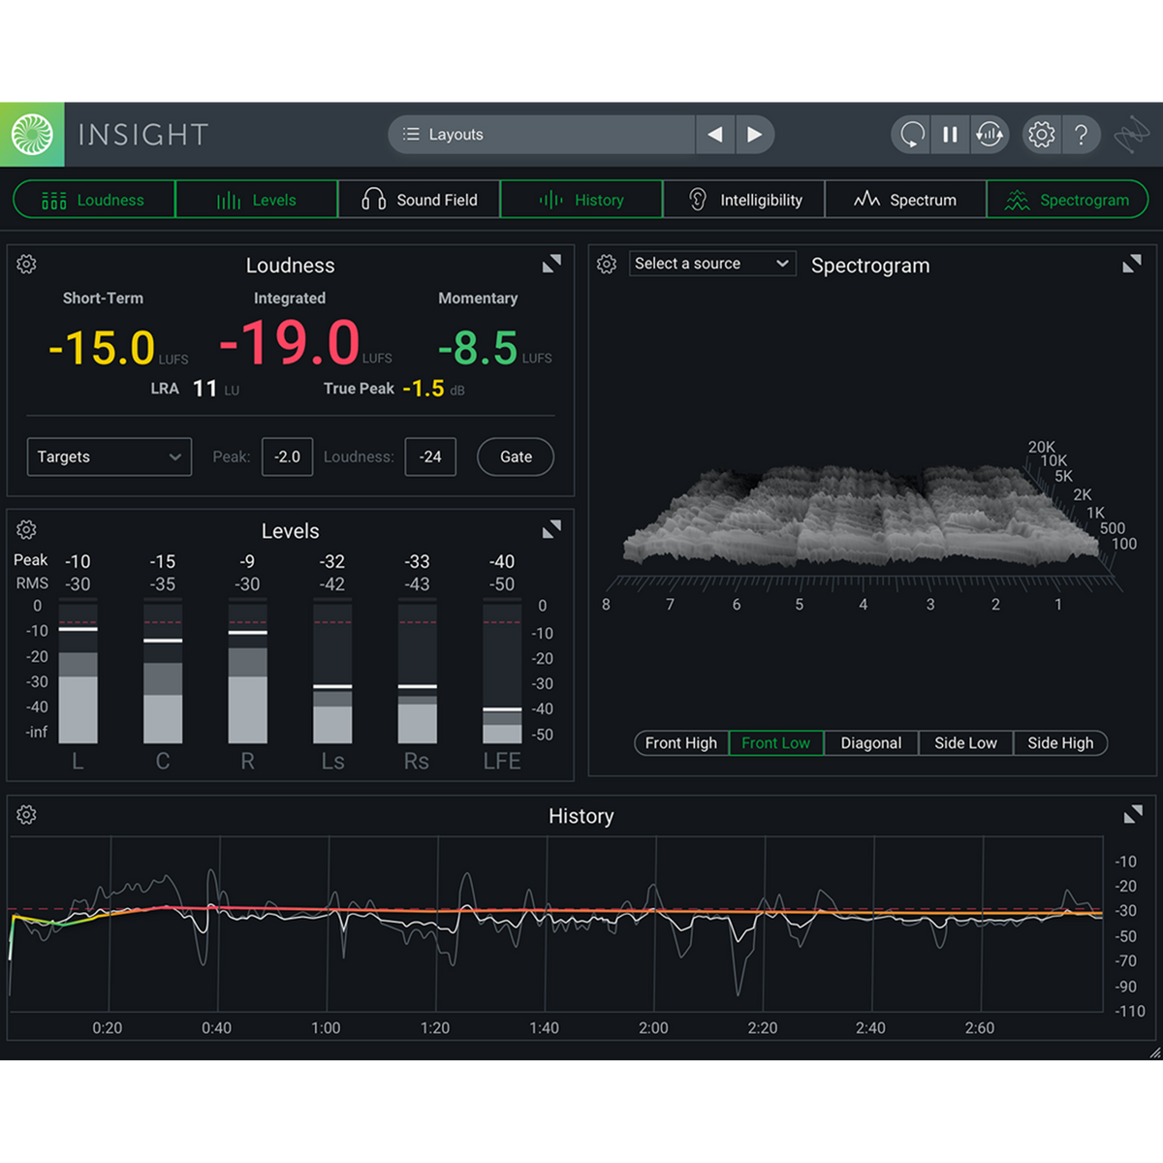Toggle the History module tab
1163x1163 pixels.
coord(581,200)
